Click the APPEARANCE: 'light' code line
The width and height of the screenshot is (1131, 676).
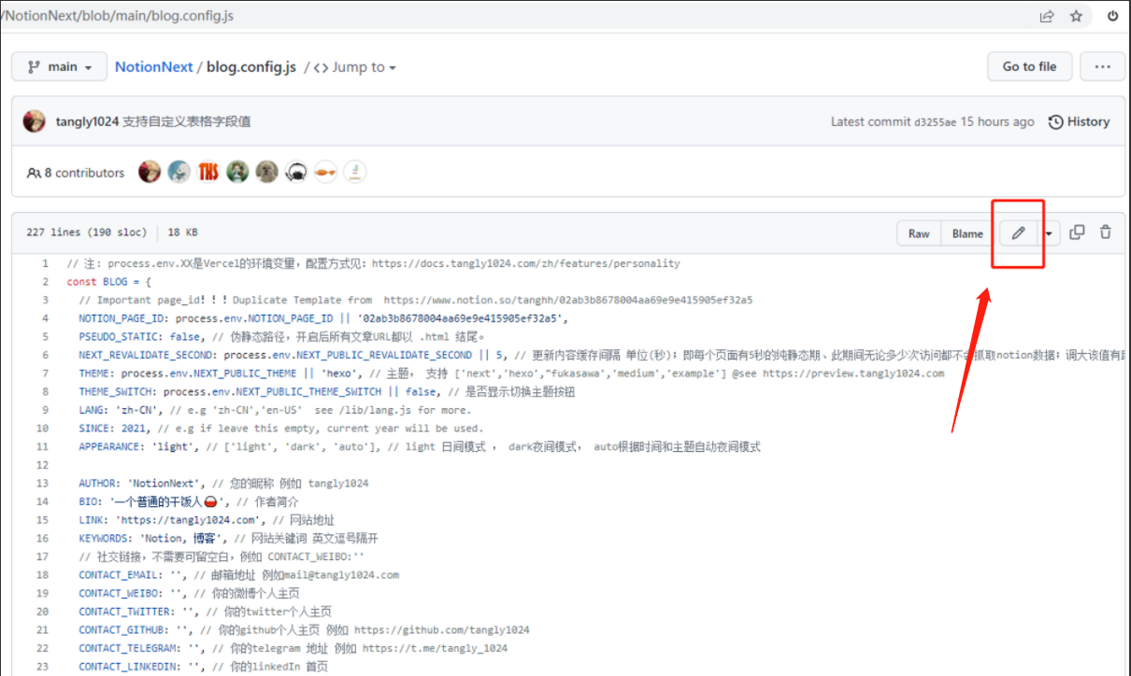pos(420,447)
